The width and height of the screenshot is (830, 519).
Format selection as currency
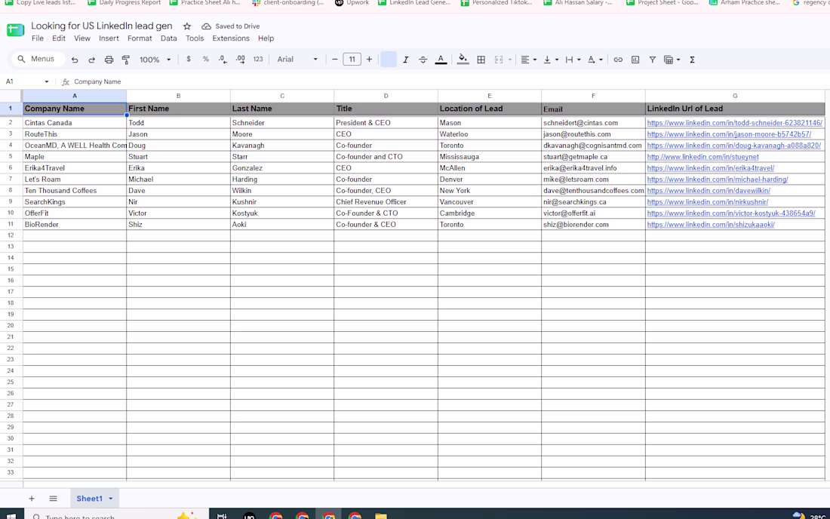(x=189, y=60)
